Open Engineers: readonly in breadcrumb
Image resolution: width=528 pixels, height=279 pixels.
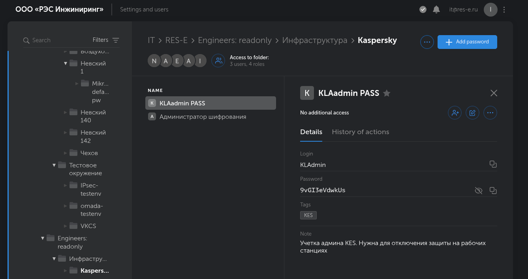235,40
